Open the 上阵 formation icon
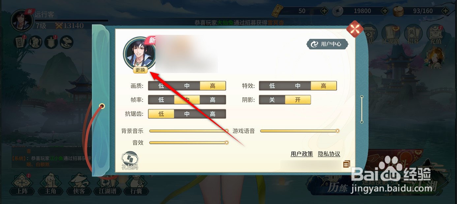 (22, 185)
